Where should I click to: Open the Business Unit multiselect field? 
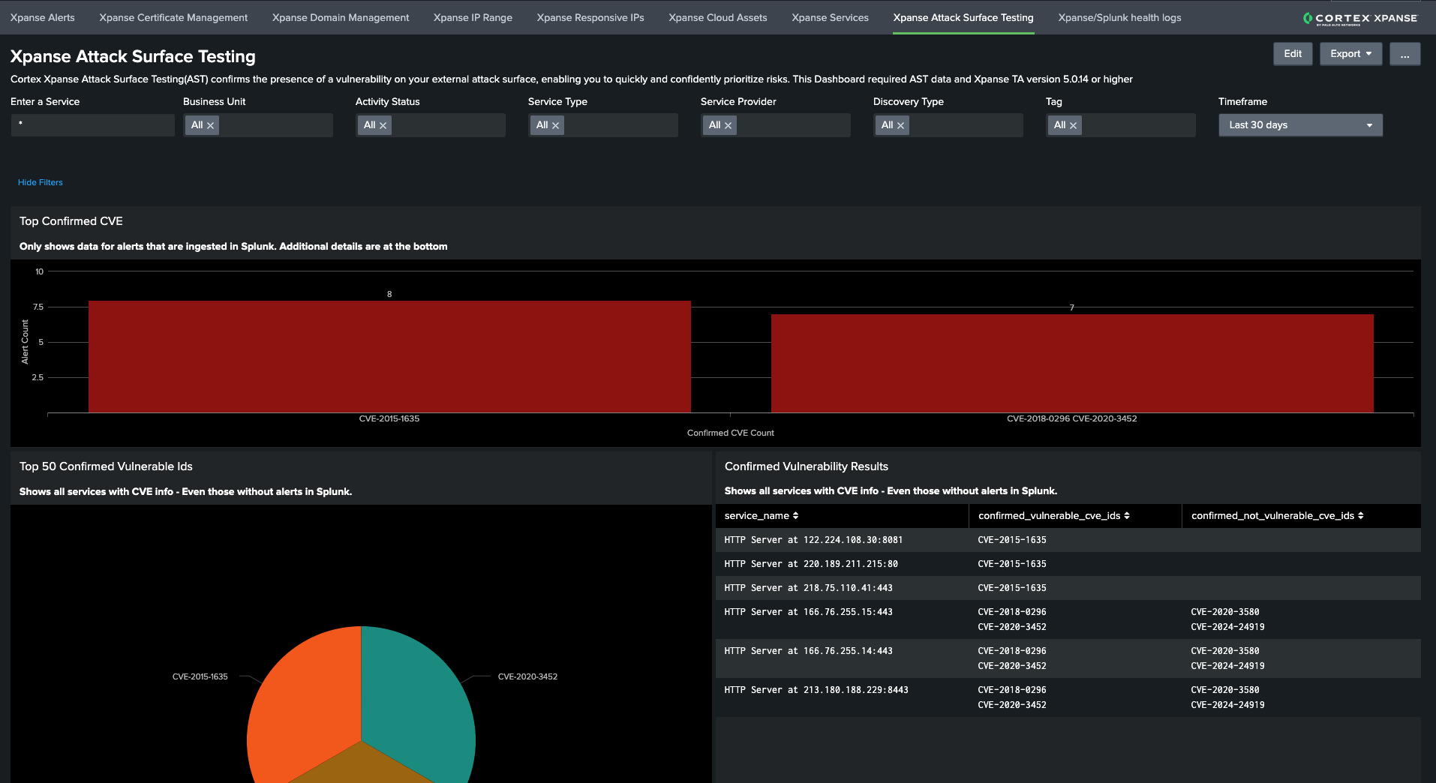point(258,125)
